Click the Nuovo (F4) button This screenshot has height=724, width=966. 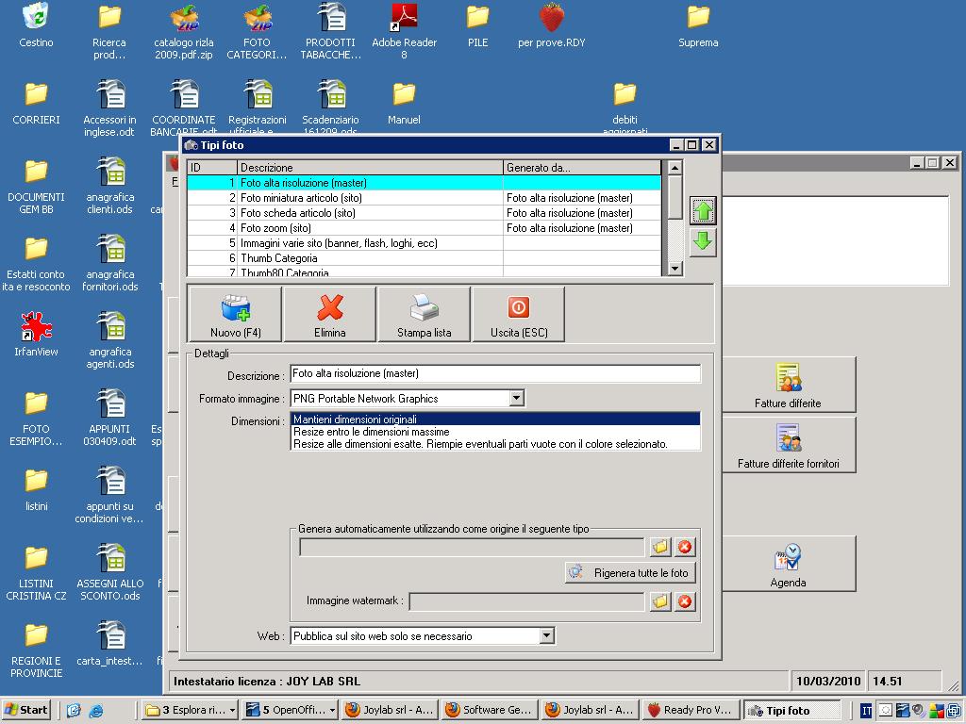click(x=235, y=314)
